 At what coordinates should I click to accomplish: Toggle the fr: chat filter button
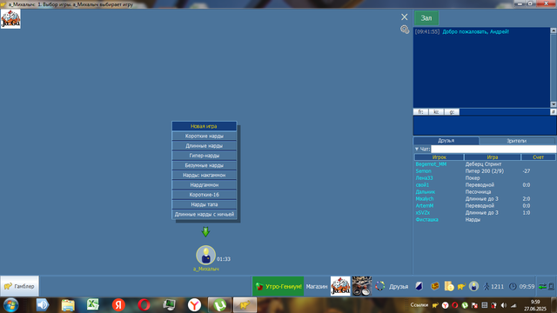tap(420, 112)
